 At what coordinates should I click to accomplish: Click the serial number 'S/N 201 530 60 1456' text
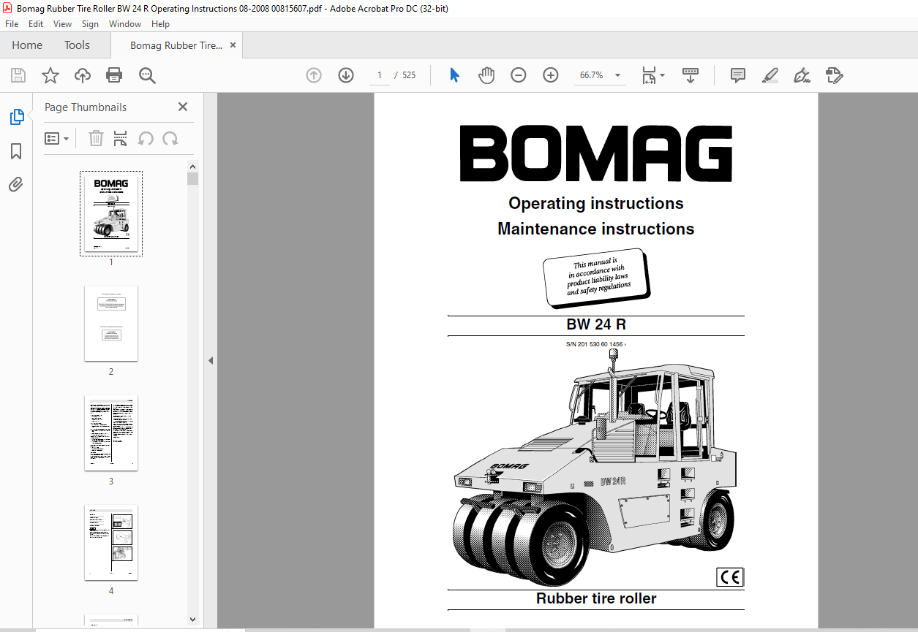pyautogui.click(x=595, y=344)
